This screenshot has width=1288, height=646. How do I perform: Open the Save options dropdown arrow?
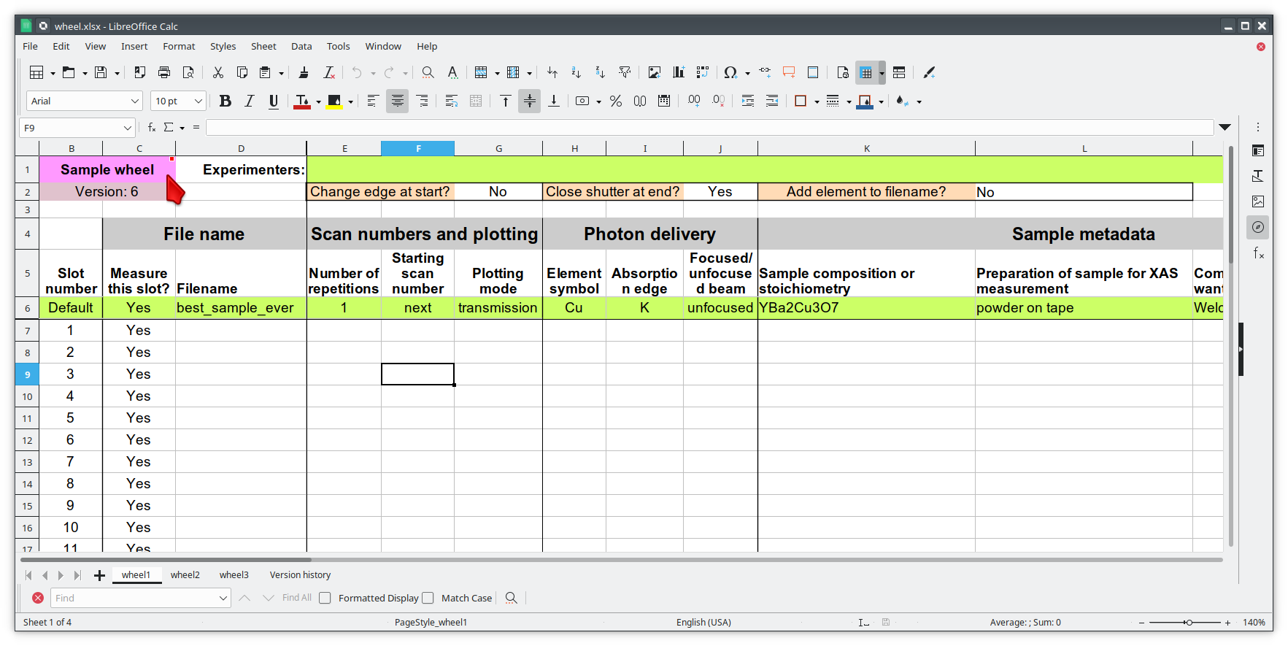coord(117,73)
